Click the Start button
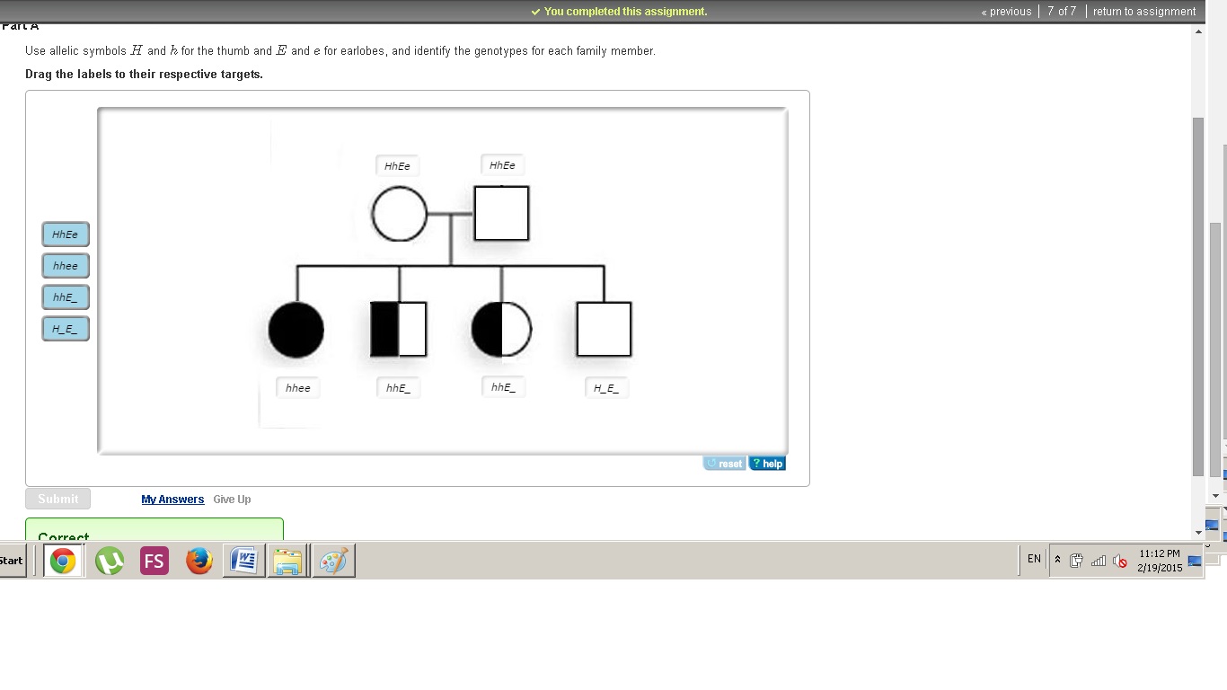The height and width of the screenshot is (690, 1227). tap(12, 561)
